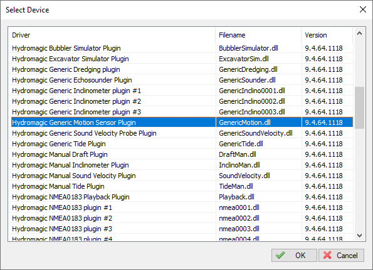
Task: Click GenericSounder.dll filename cell
Action: click(x=258, y=80)
